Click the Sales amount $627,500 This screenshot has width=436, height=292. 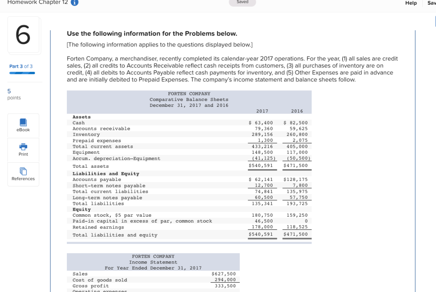coord(224,274)
